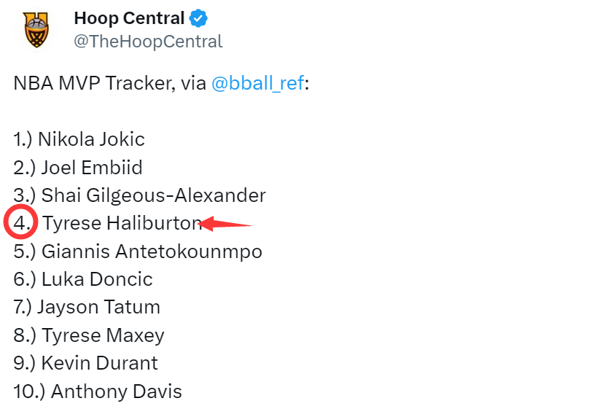Image resolution: width=608 pixels, height=417 pixels.
Task: Click the "10.)" rank number
Action: coord(29,391)
